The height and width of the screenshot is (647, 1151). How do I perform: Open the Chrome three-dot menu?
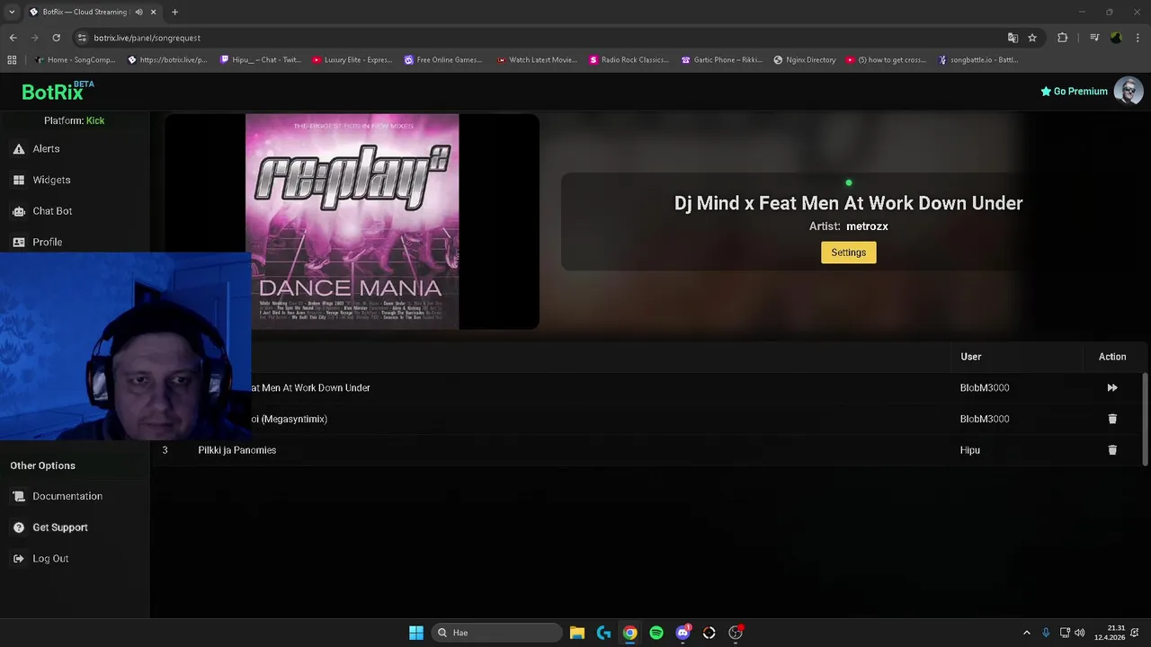pos(1138,38)
